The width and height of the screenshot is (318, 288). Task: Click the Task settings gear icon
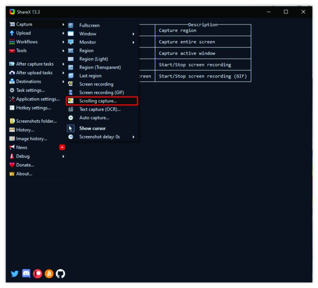pos(12,90)
